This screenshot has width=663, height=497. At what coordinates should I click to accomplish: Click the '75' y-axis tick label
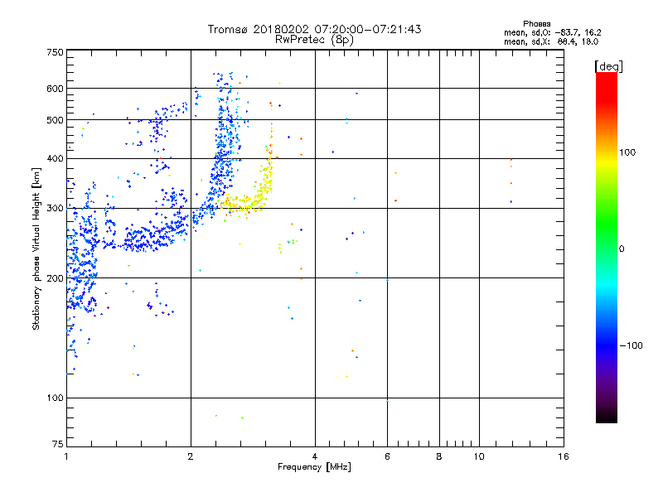(58, 444)
